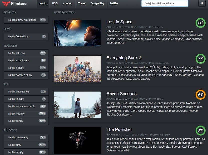Screen dimensions: 208x155
Task: Open the Lost in Space thumbnail
Action: pyautogui.click(x=77, y=33)
